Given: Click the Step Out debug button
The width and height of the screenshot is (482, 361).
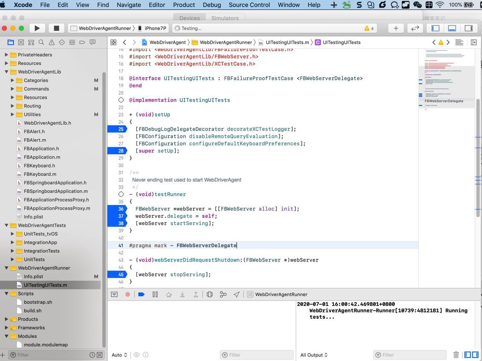Looking at the screenshot, I should 196,294.
